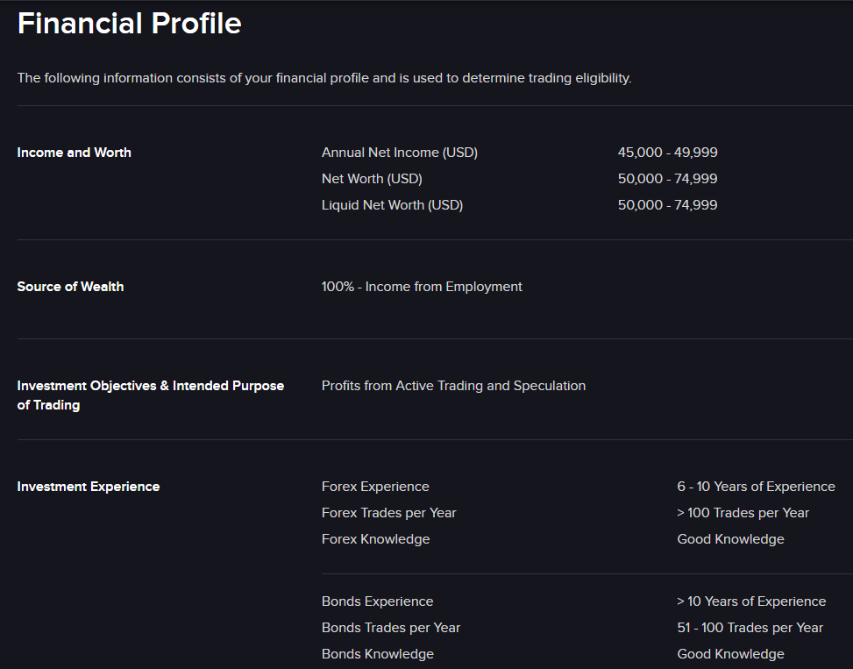Select the Income and Worth section label

[x=74, y=152]
